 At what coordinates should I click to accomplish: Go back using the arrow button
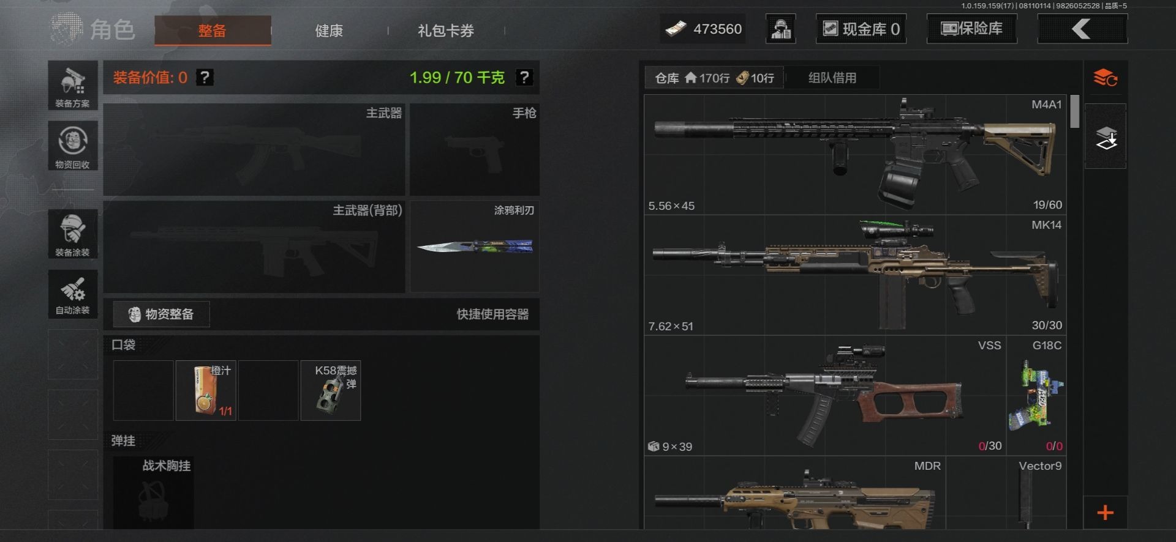click(x=1082, y=29)
